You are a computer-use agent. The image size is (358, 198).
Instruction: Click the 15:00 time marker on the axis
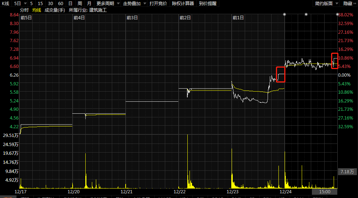point(324,191)
